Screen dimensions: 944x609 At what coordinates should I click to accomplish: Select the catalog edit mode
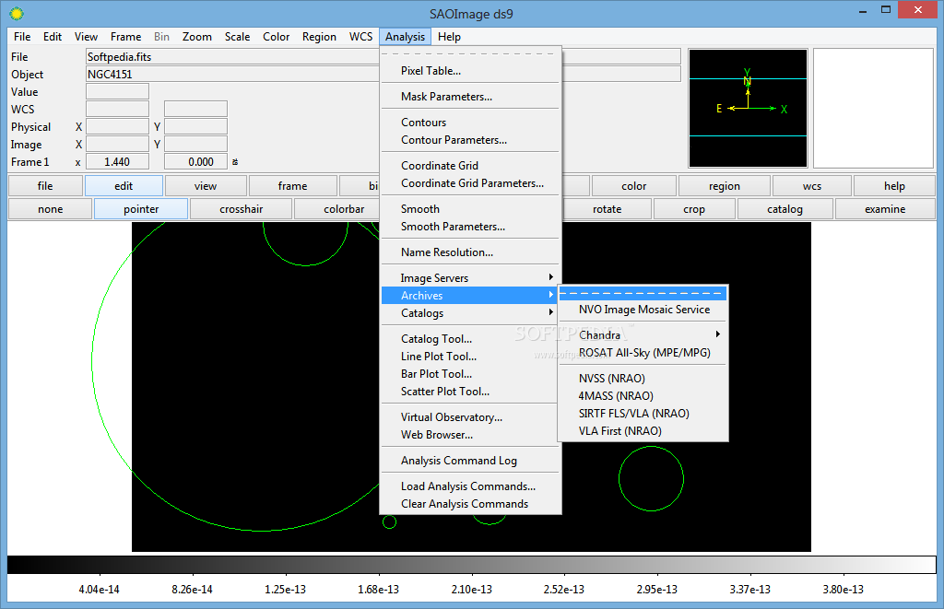pyautogui.click(x=785, y=209)
